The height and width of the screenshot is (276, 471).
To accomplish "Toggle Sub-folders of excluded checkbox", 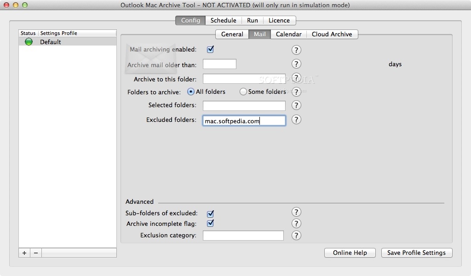I will (210, 213).
